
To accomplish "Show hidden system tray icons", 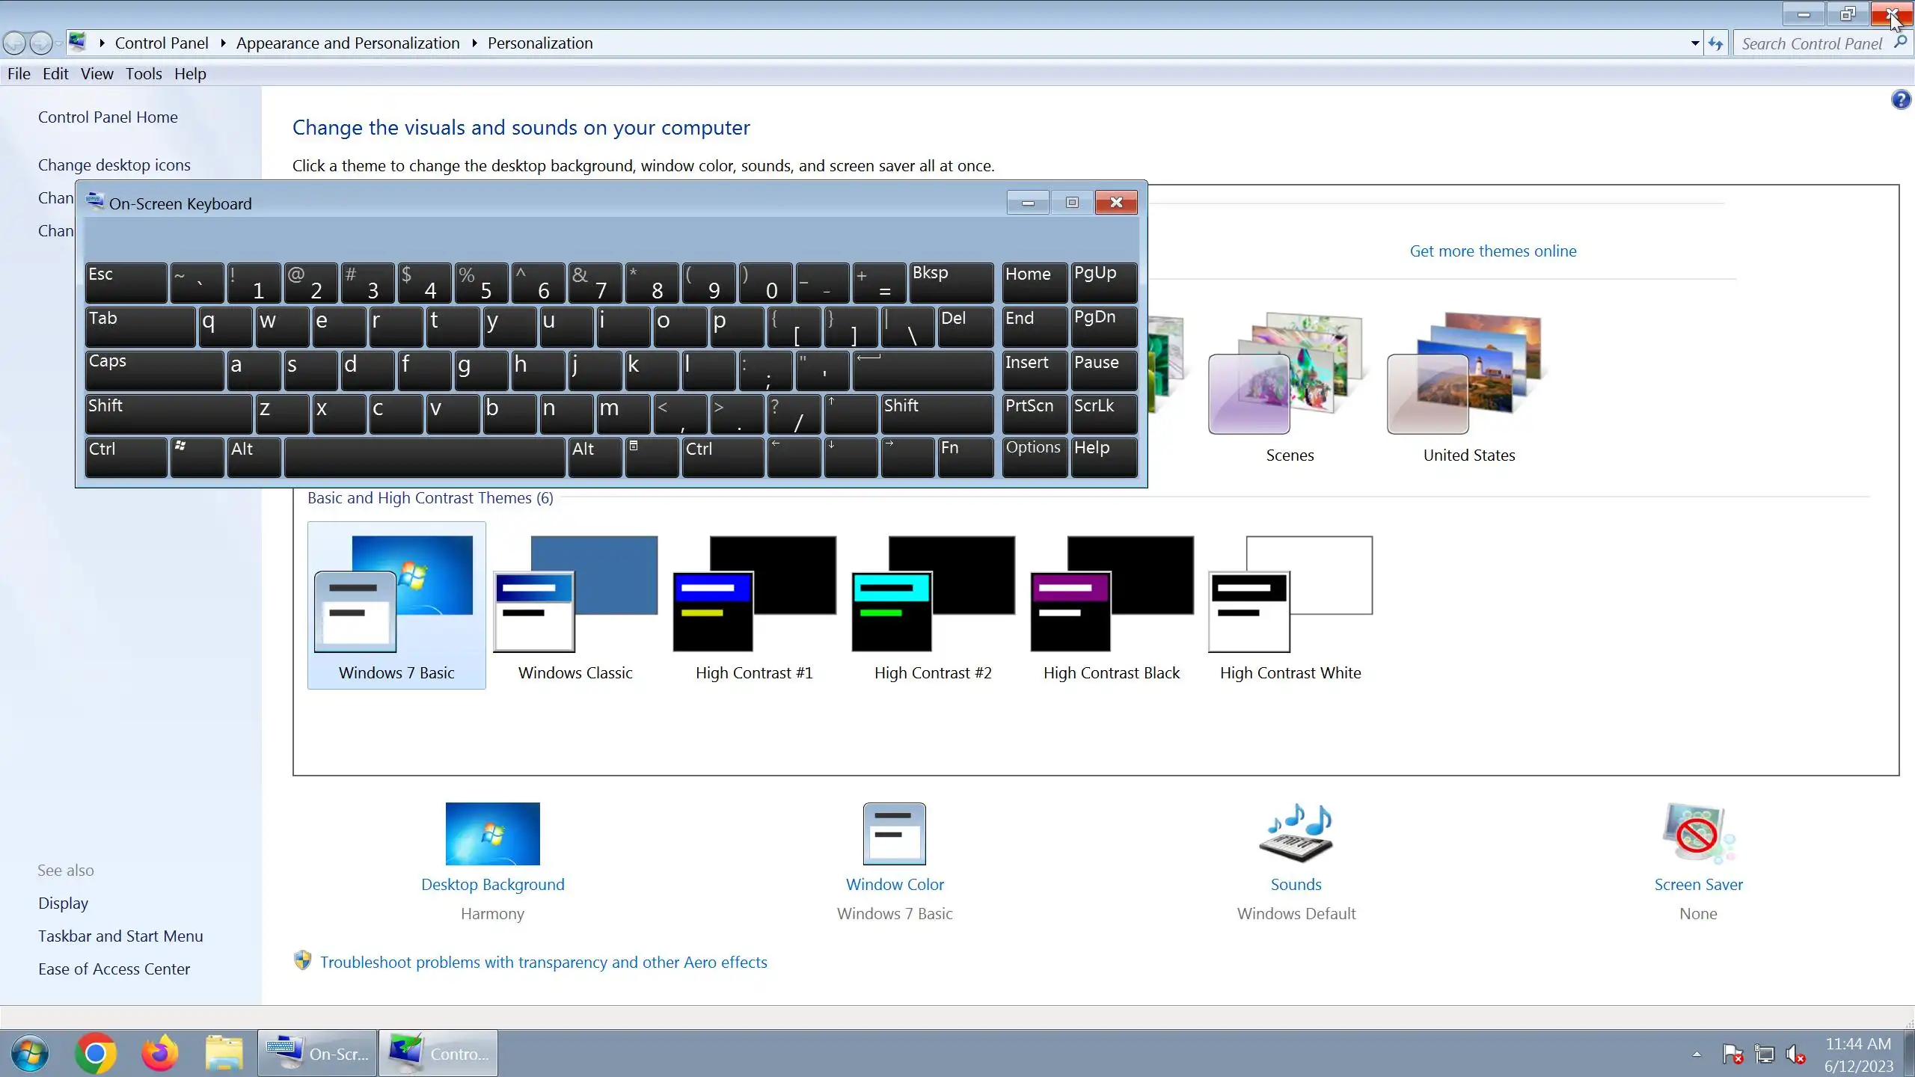I will pos(1697,1055).
